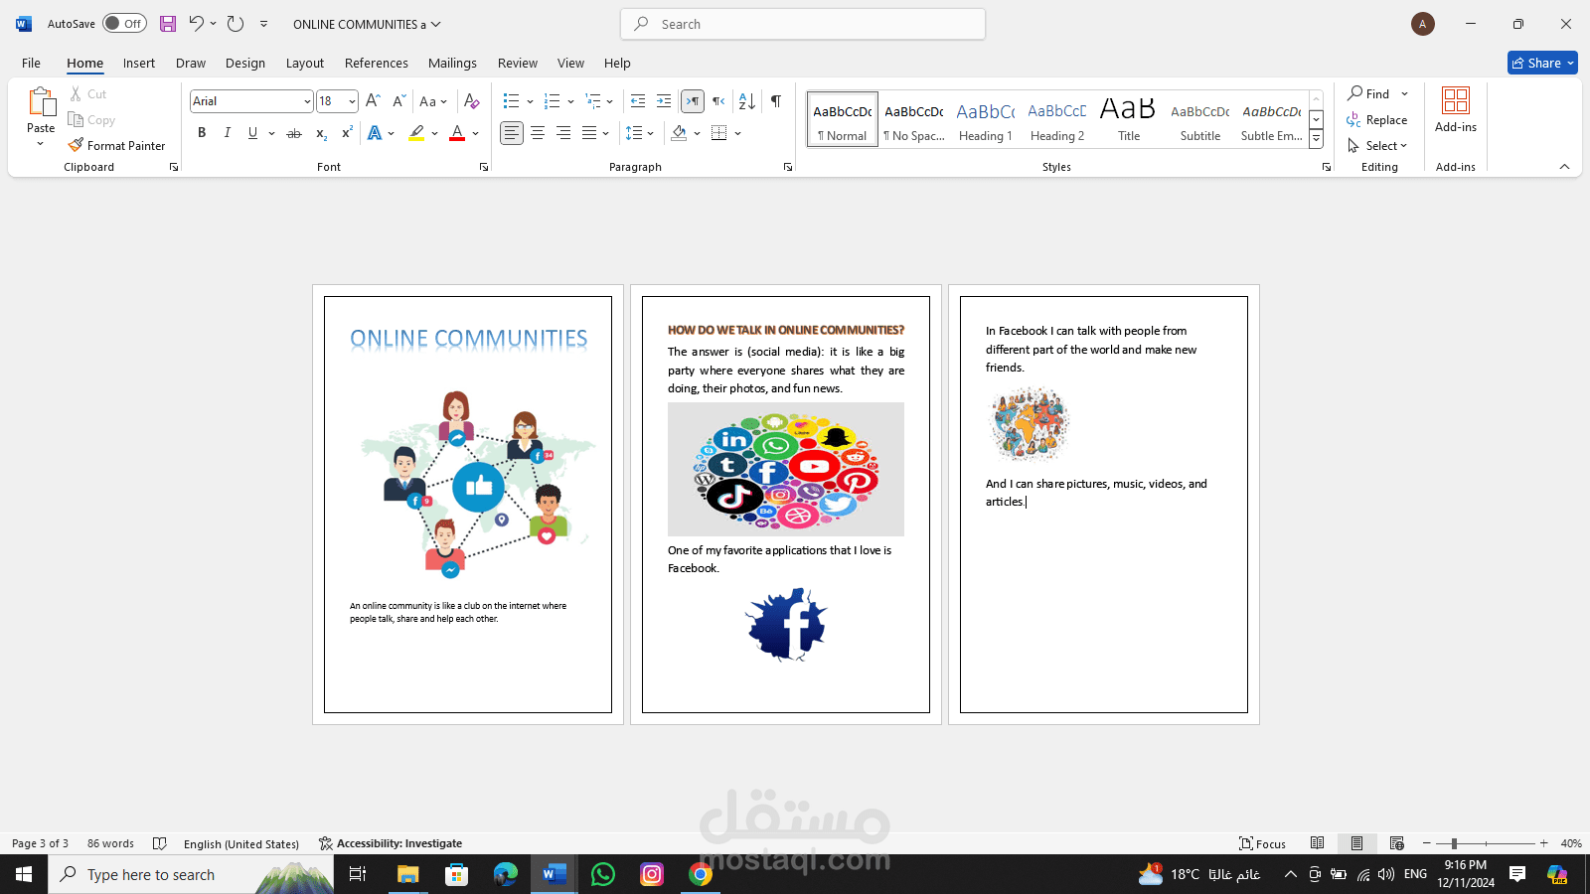Open the numbering list dropdown arrow

[x=570, y=101]
